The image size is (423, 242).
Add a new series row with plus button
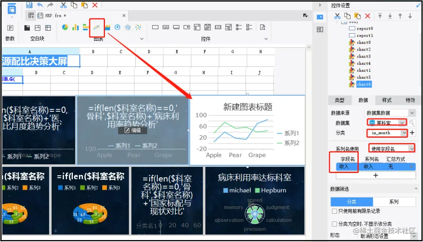point(376,175)
